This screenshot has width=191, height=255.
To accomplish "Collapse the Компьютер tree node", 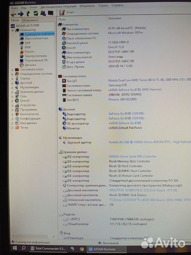I will [13, 30].
